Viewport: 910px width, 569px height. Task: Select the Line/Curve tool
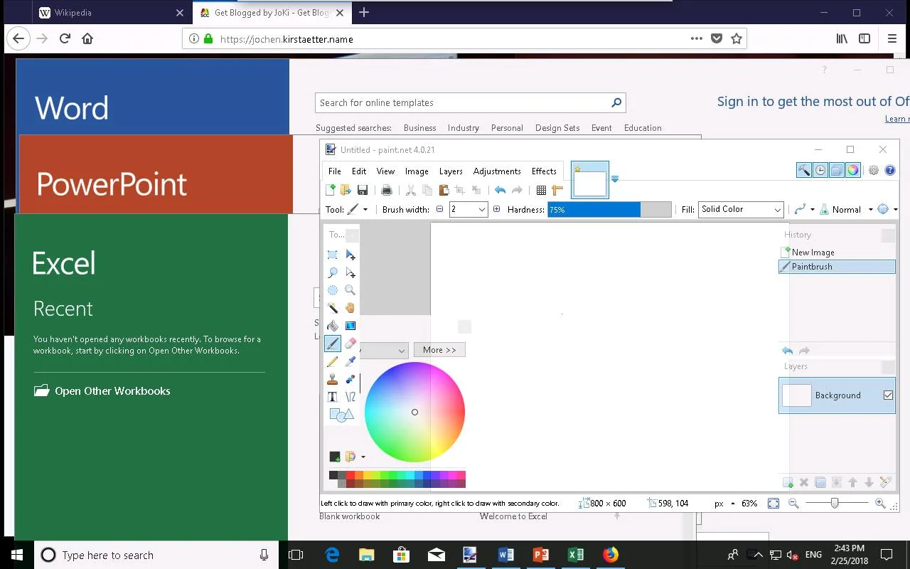(350, 397)
